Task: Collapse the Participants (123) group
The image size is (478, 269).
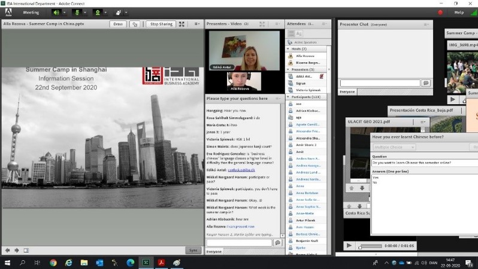Action: [288, 97]
